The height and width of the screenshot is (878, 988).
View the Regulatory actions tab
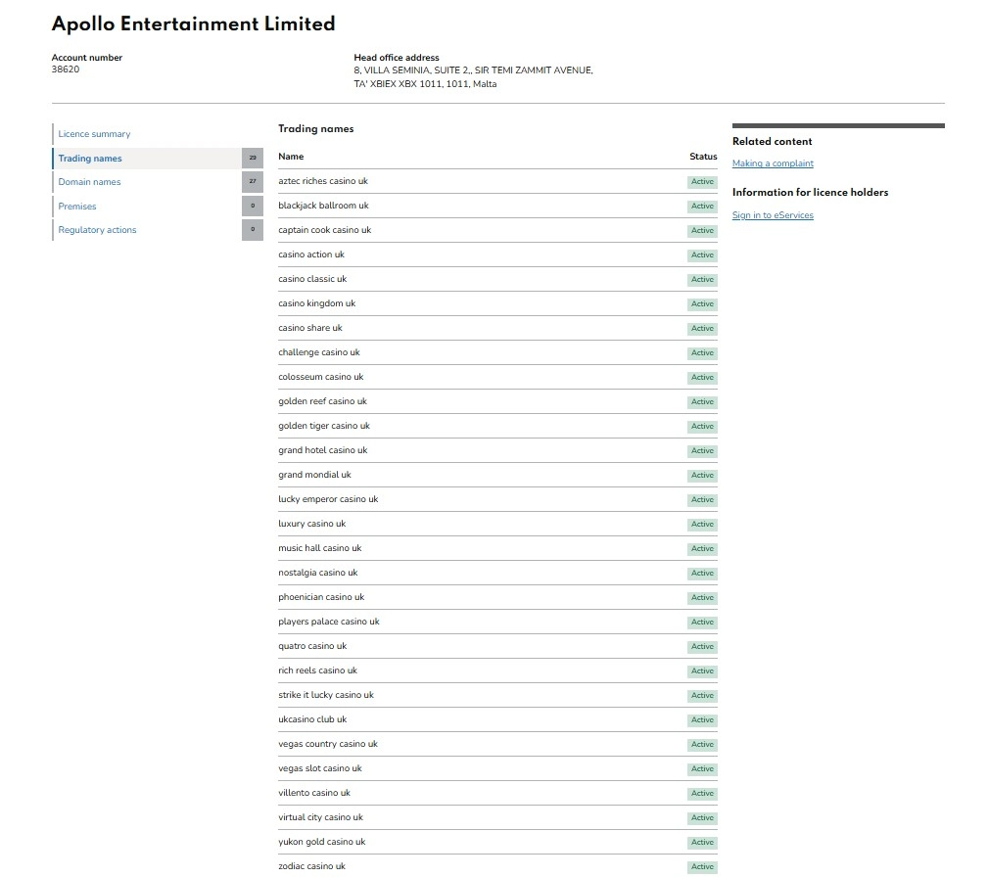(97, 230)
